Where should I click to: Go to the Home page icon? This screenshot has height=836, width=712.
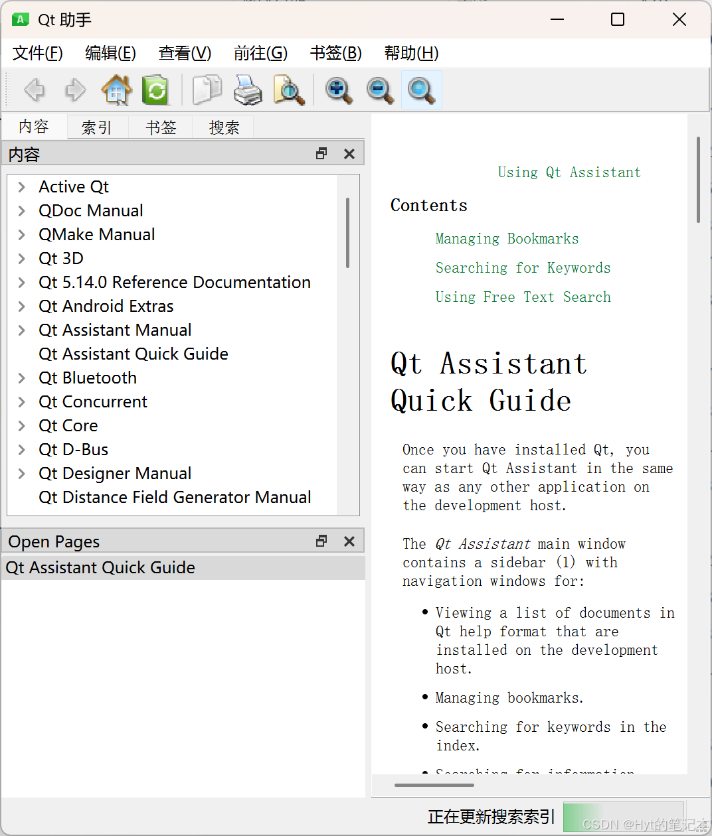click(x=116, y=90)
